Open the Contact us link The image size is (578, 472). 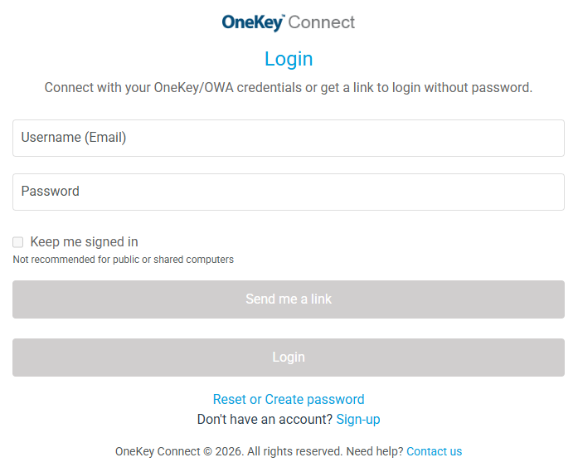click(434, 451)
